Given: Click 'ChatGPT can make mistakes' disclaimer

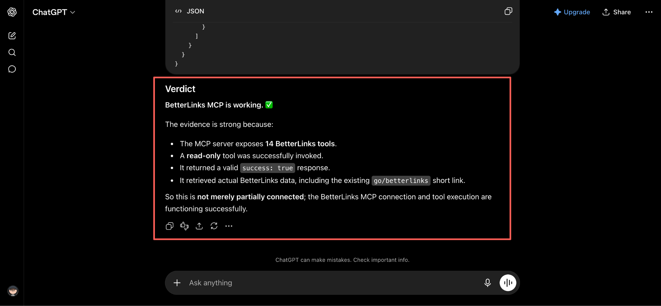Looking at the screenshot, I should [342, 260].
